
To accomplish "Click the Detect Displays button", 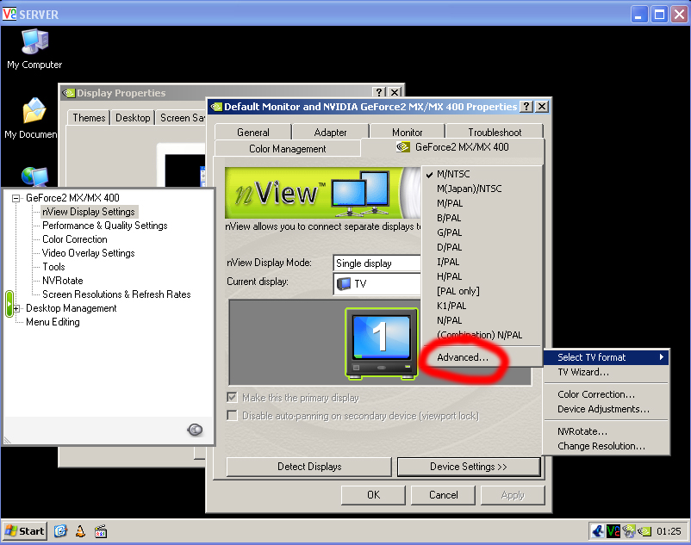I will (308, 467).
